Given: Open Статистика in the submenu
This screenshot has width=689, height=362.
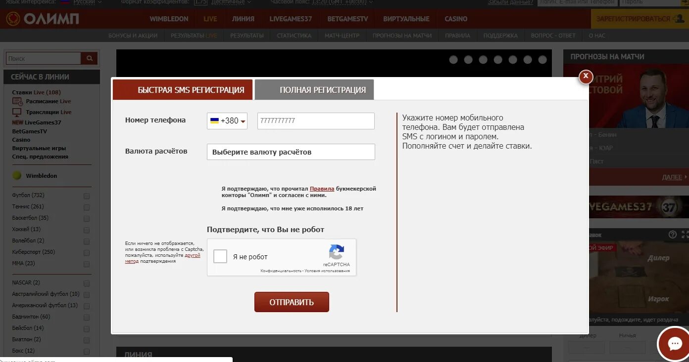Looking at the screenshot, I should click(x=294, y=36).
